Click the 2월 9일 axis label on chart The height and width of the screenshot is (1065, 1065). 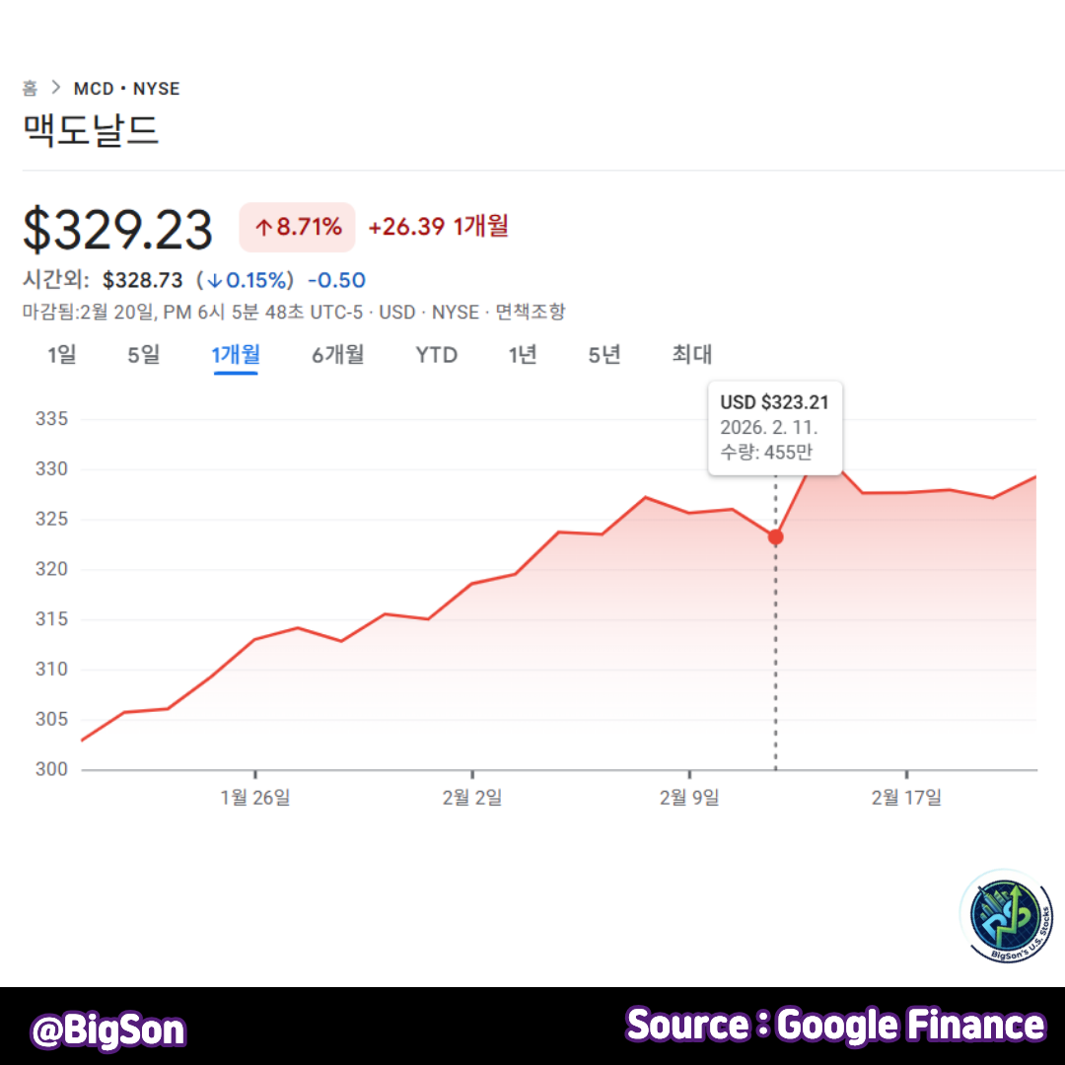(x=688, y=797)
